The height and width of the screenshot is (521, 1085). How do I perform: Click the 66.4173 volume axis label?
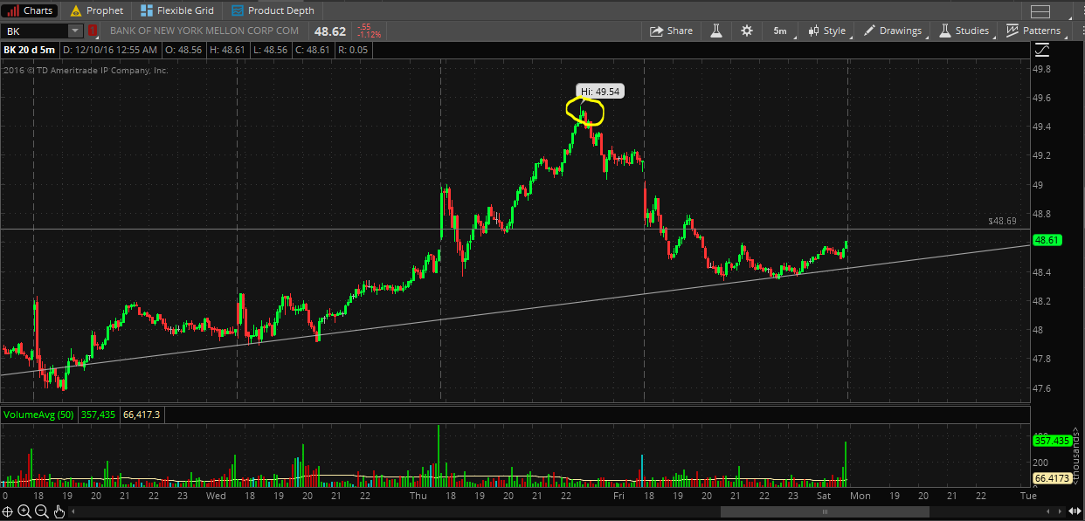coord(1051,478)
